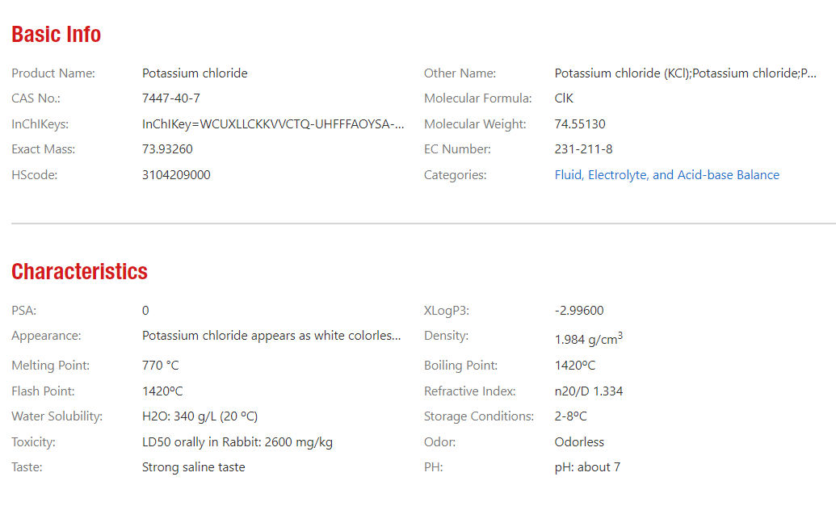Click the Melting Point value 770 °C
Image resolution: width=836 pixels, height=506 pixels.
click(x=160, y=366)
